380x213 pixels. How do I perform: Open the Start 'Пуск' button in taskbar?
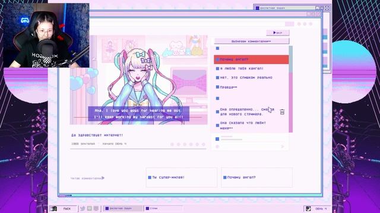64,208
